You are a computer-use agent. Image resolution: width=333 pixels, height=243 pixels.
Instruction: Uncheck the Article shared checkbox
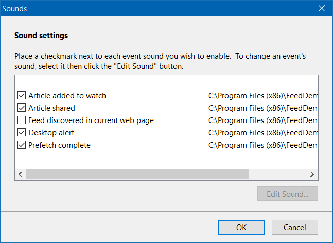coord(22,108)
